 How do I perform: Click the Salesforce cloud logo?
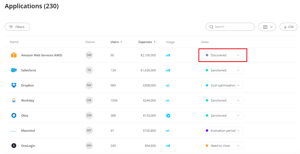[x=14, y=70]
